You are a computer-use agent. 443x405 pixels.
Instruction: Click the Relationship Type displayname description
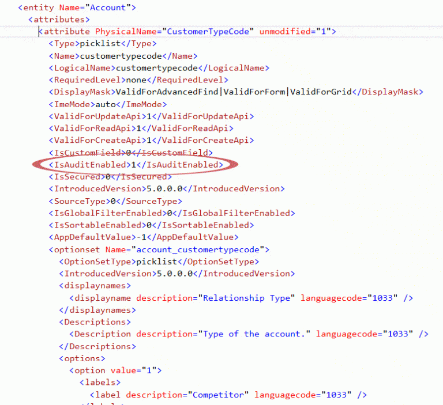(x=246, y=298)
